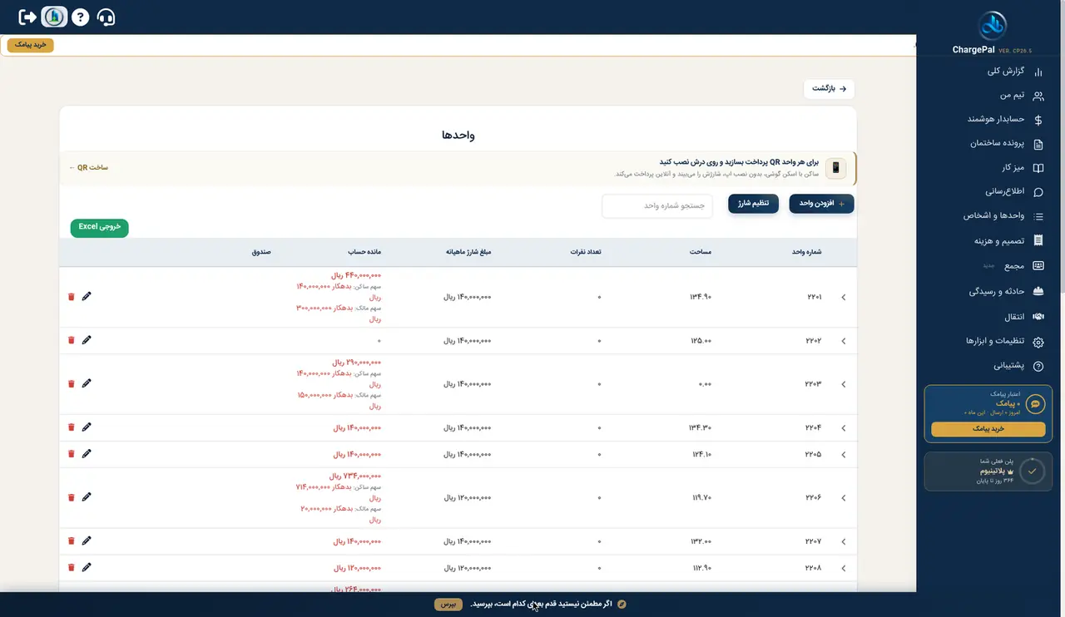Click the headset support icon
1065x617 pixels.
tap(106, 17)
